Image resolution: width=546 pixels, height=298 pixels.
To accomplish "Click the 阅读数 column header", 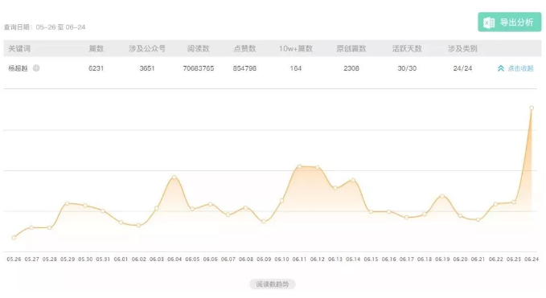I will [198, 49].
